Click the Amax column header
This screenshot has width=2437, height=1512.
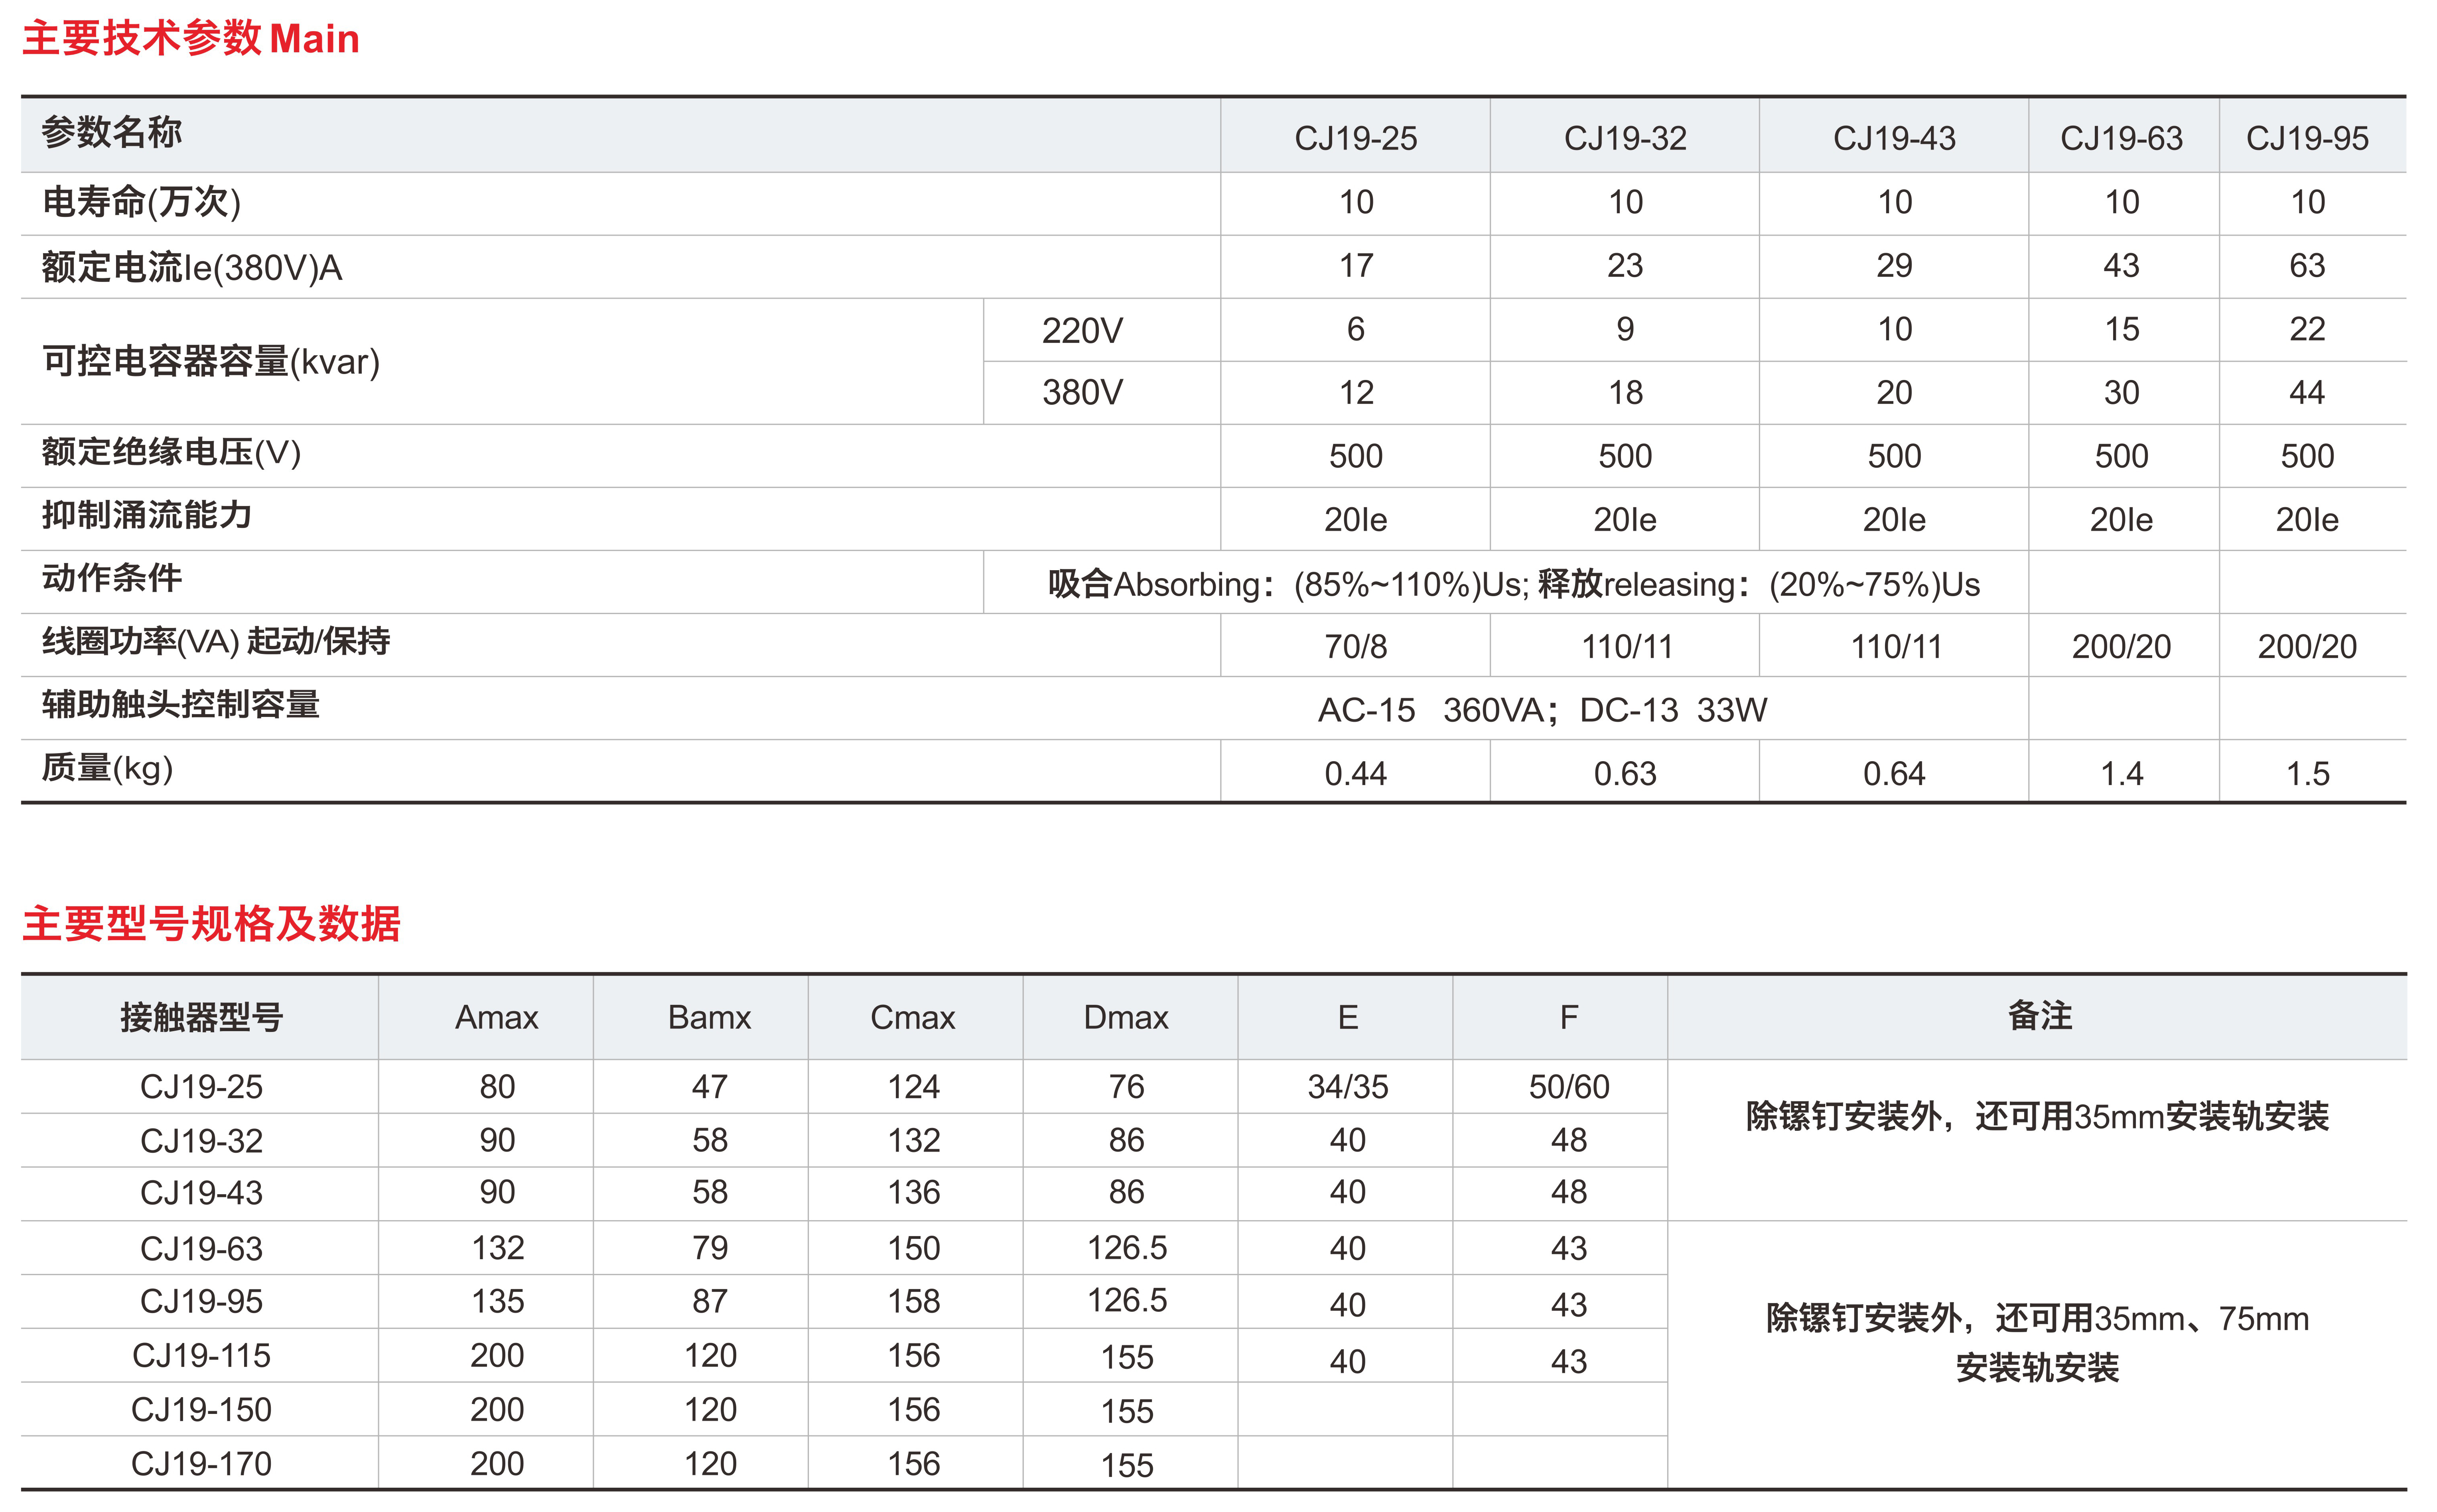[x=496, y=1017]
